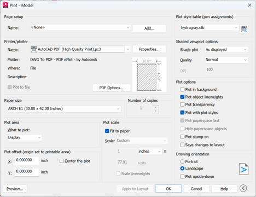The image size is (256, 197).
Task: Open PDF Options...
Action: 112,88
